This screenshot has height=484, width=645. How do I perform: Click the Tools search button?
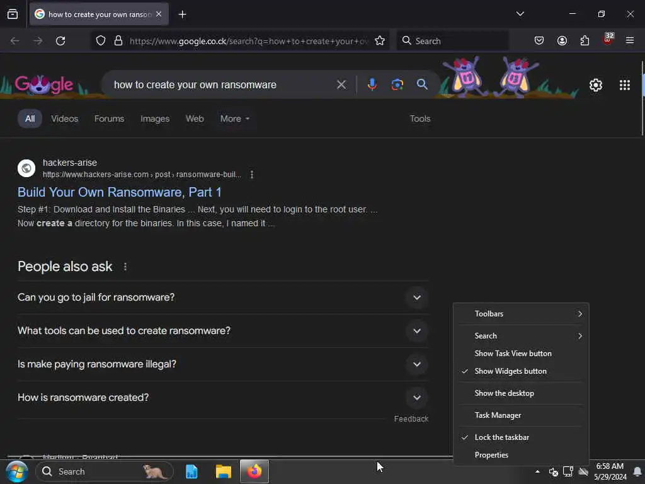click(x=420, y=118)
